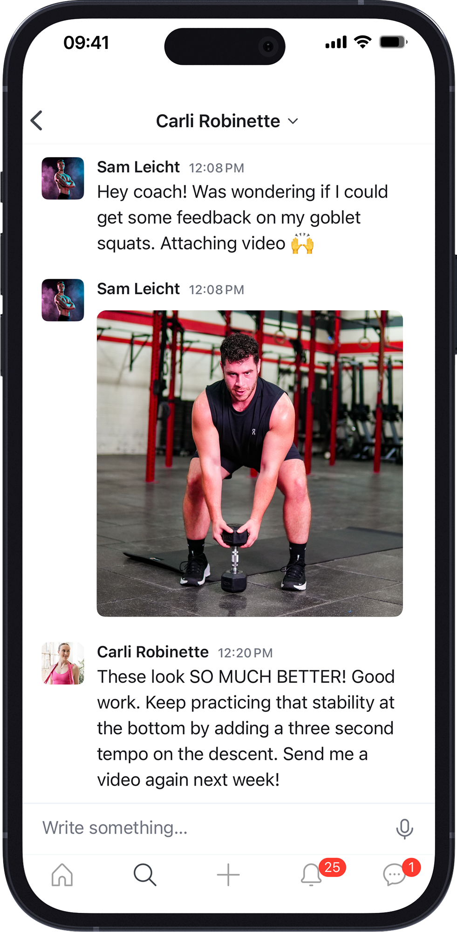Tap Carli Robinette's profile avatar

63,663
